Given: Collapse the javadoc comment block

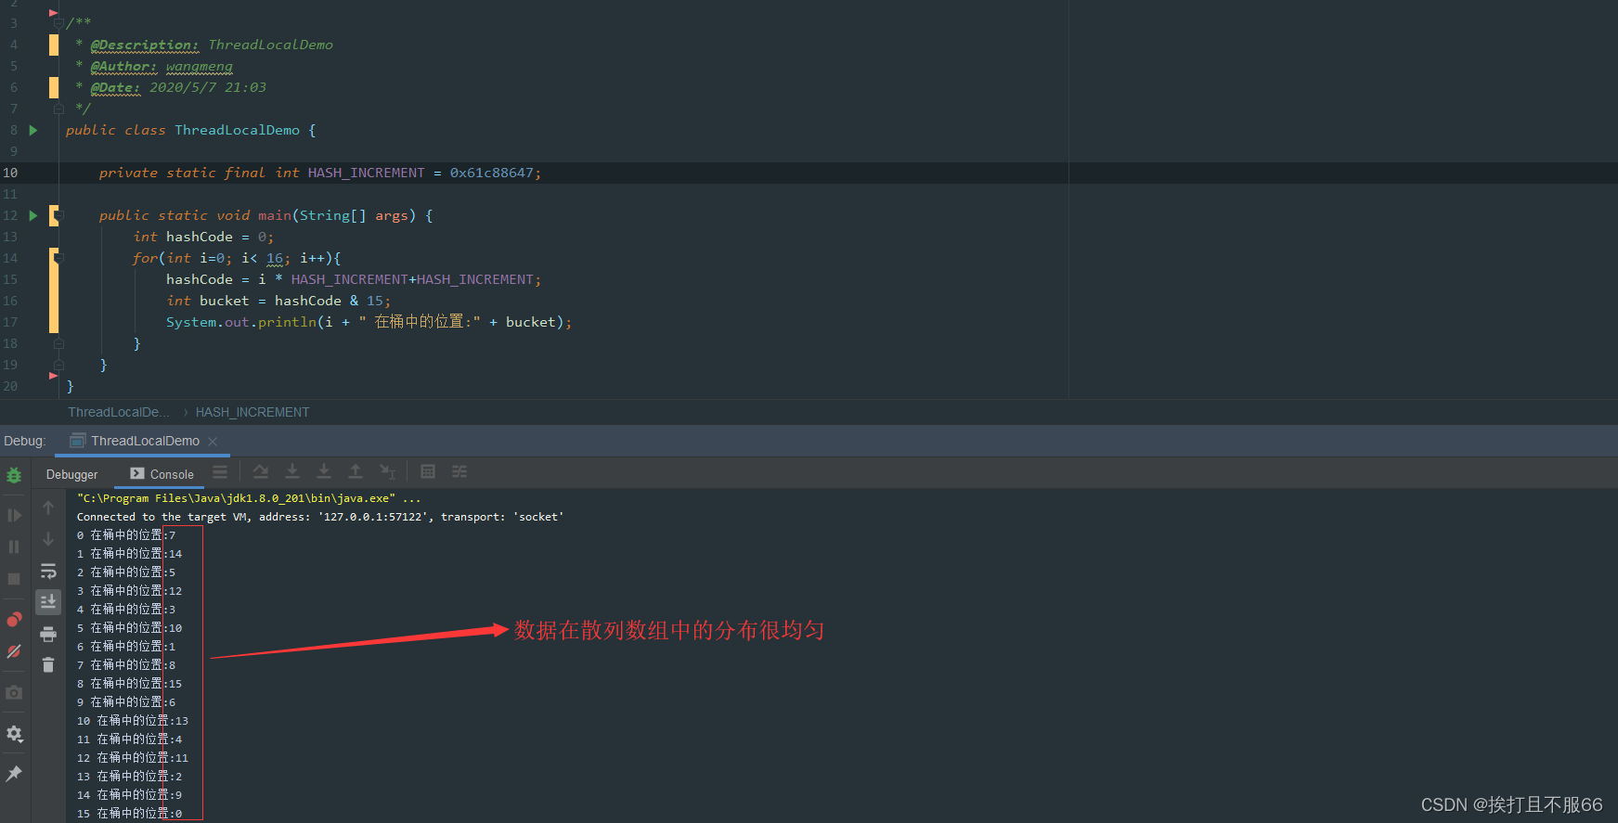Looking at the screenshot, I should tap(58, 23).
